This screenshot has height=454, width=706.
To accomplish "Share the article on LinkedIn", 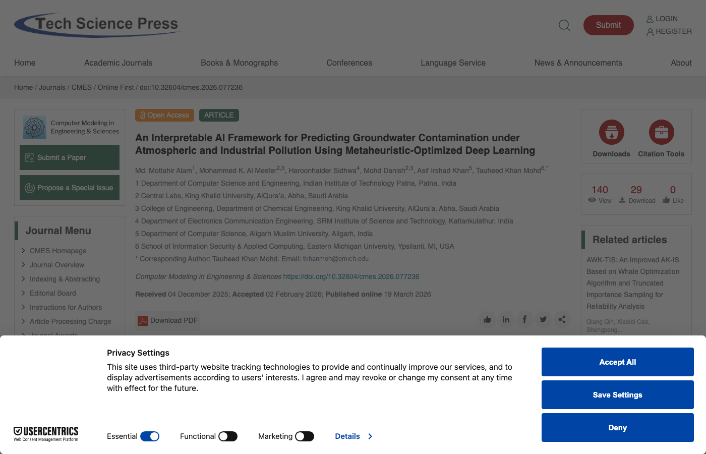I will pyautogui.click(x=506, y=319).
